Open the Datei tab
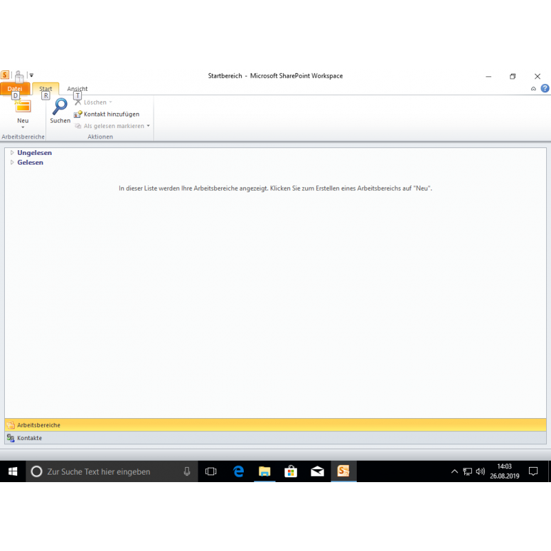The image size is (551, 551). coord(15,89)
